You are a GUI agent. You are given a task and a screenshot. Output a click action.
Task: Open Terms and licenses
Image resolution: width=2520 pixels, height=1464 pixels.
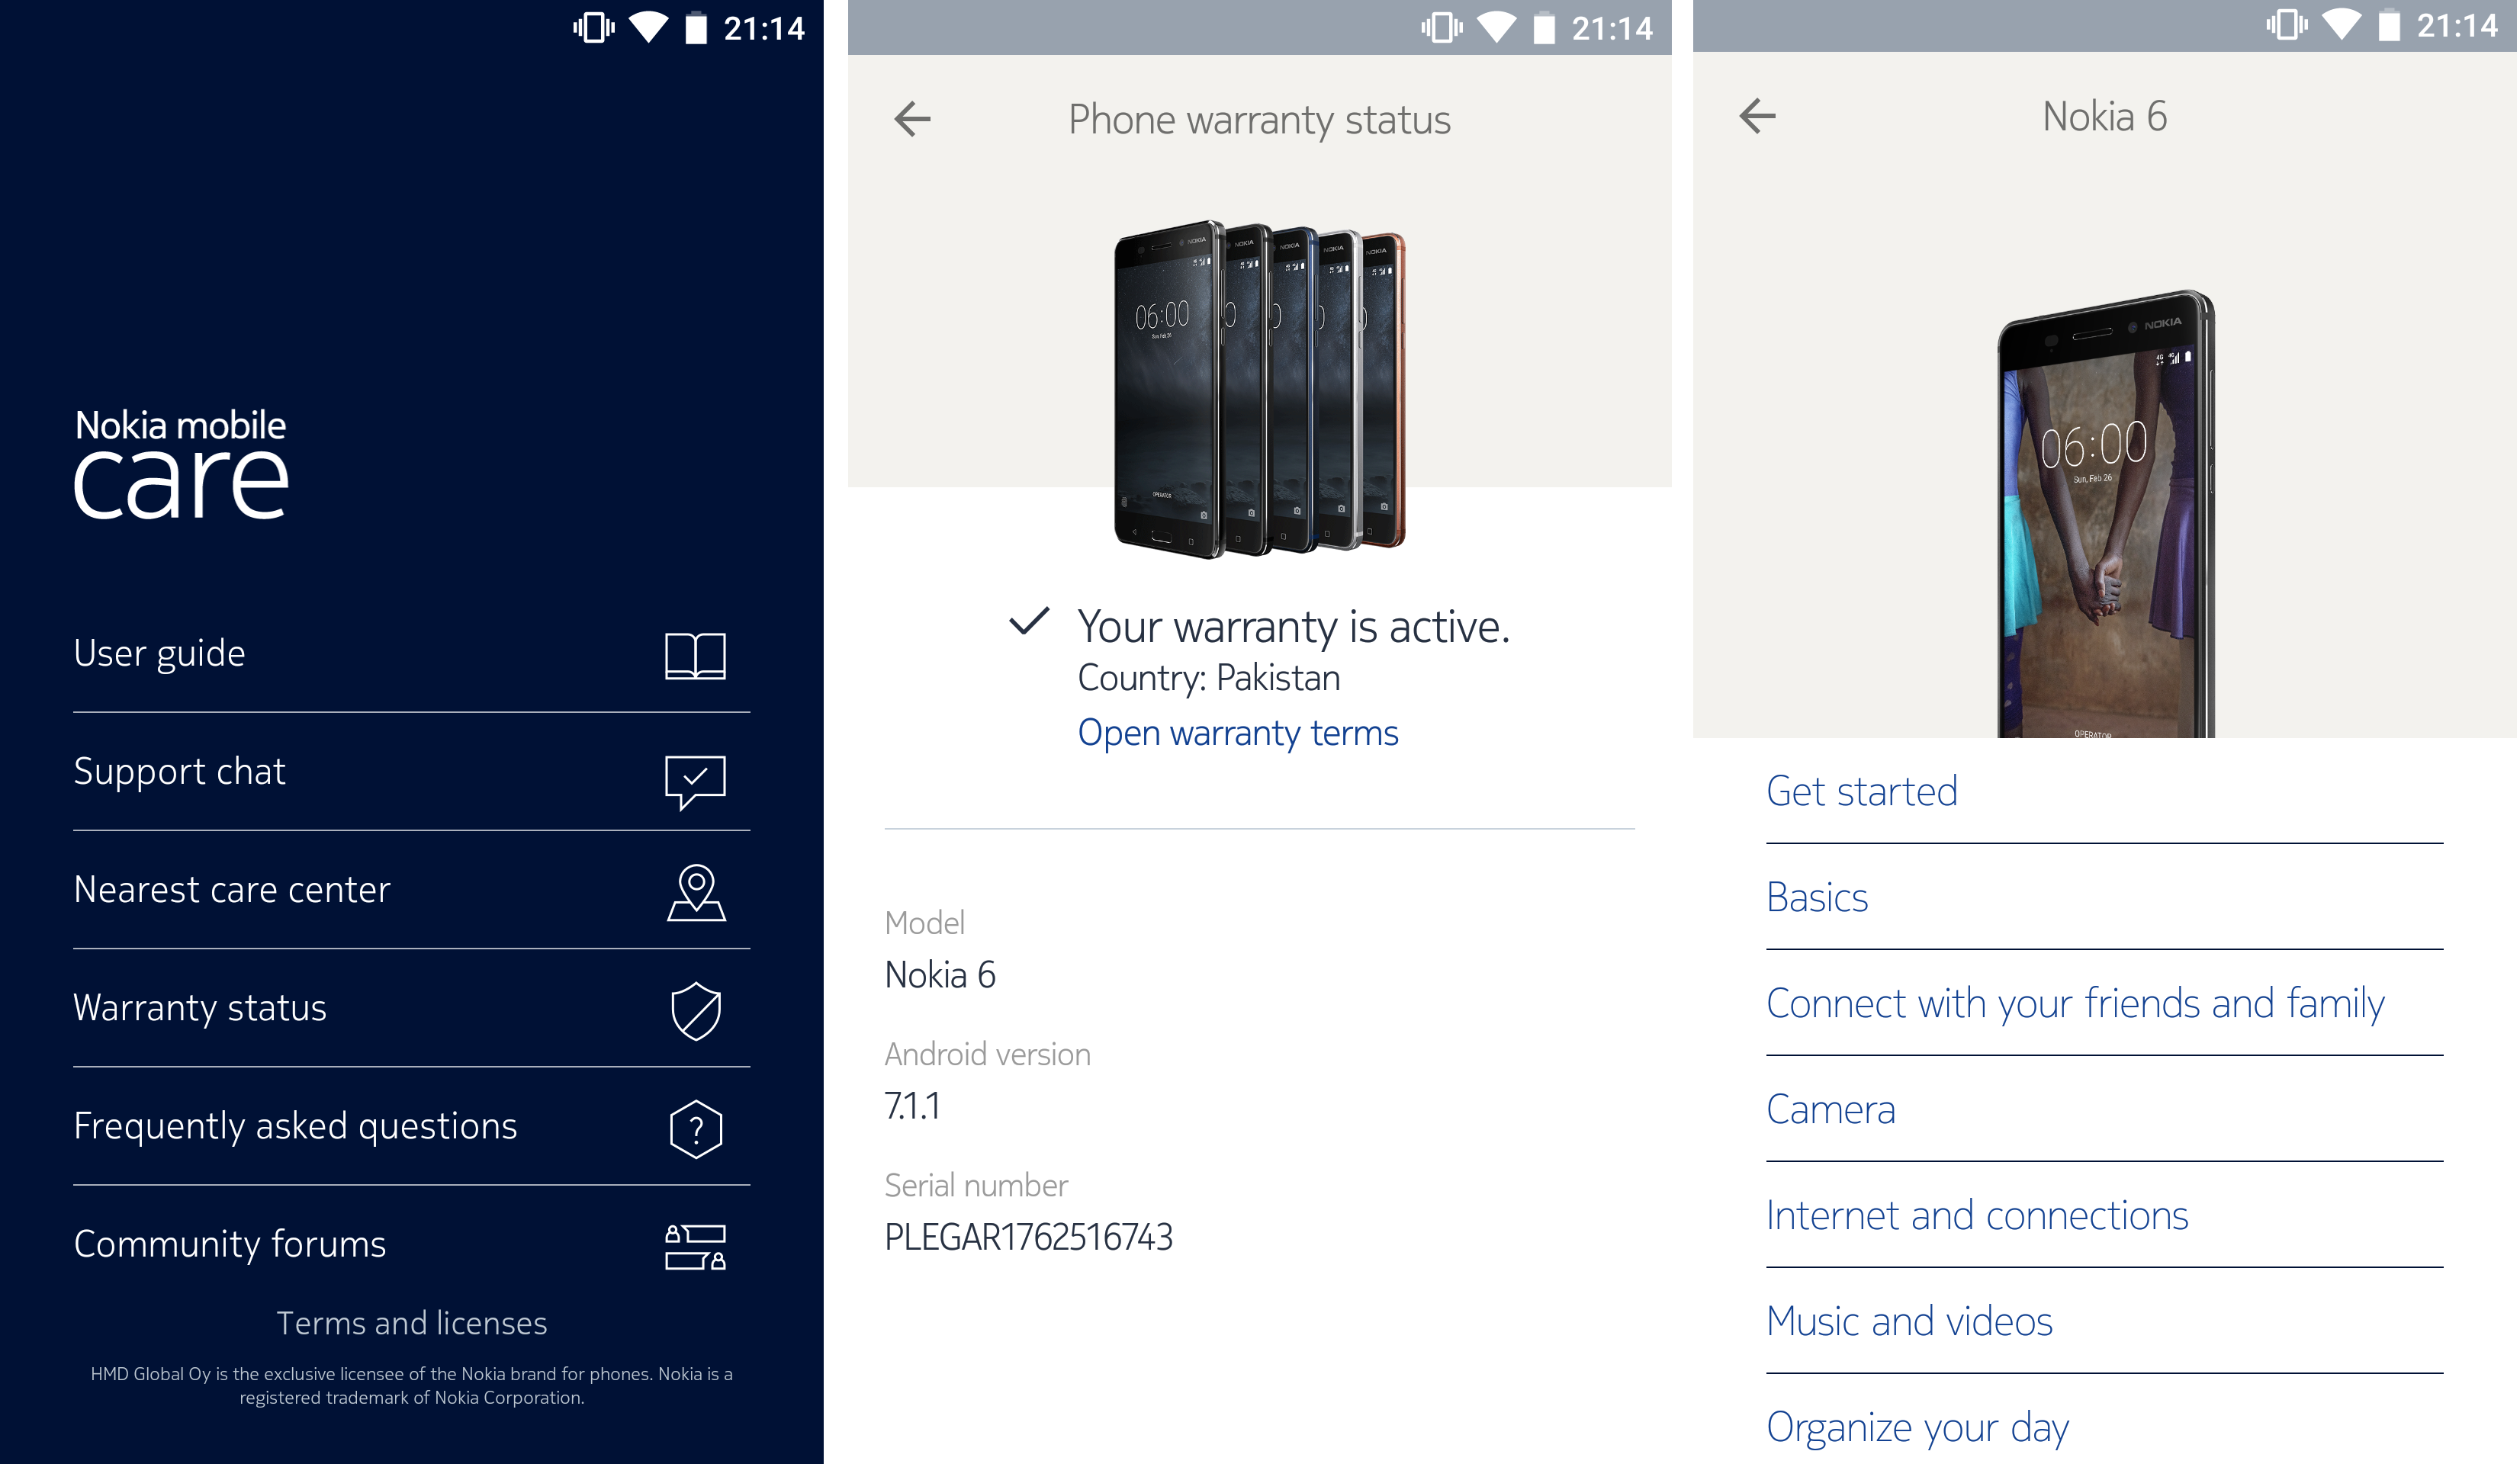(x=412, y=1322)
